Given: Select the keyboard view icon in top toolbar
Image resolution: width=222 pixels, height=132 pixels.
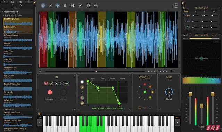Looking at the screenshot, I should [43, 6].
